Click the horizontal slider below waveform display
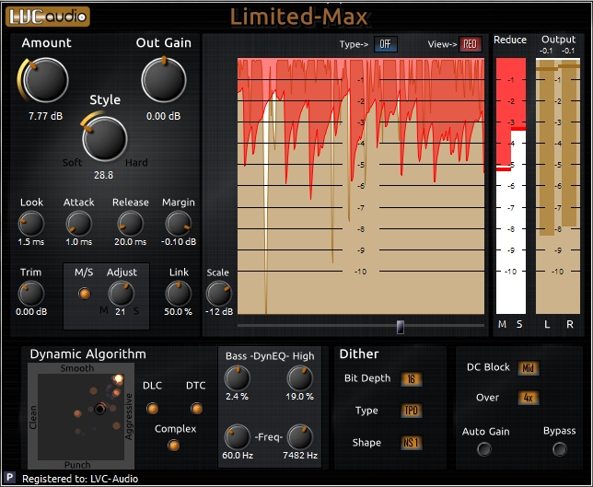The height and width of the screenshot is (487, 593). (x=360, y=326)
